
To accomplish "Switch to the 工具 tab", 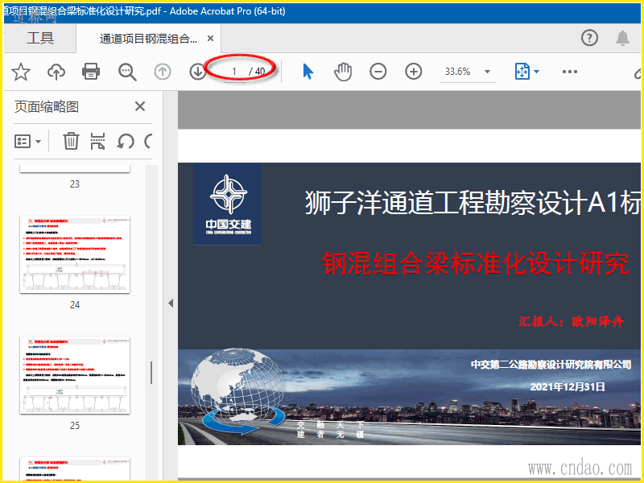I will (x=40, y=38).
